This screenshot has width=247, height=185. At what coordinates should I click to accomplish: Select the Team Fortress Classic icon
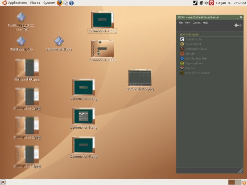(182, 73)
